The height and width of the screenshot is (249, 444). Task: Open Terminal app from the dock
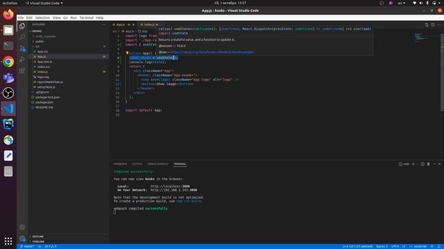8,46
